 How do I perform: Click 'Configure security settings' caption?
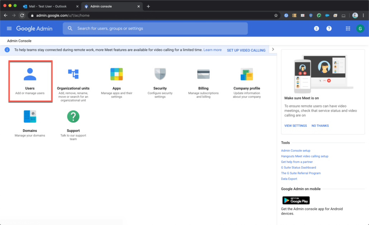point(160,95)
